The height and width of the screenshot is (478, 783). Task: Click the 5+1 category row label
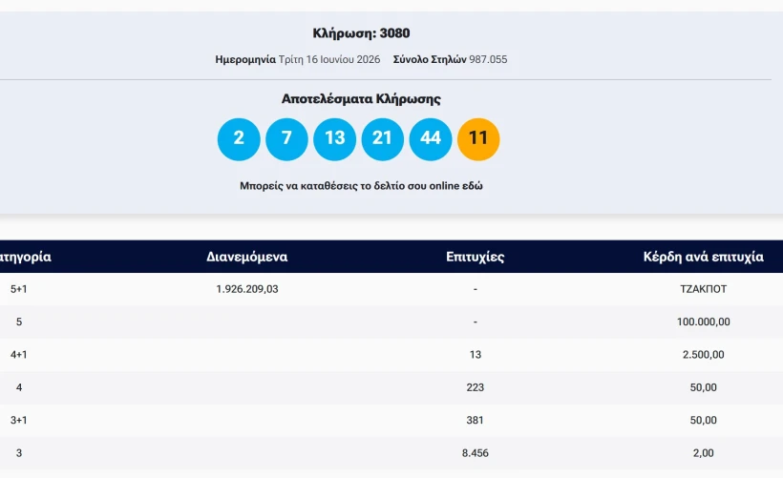19,289
